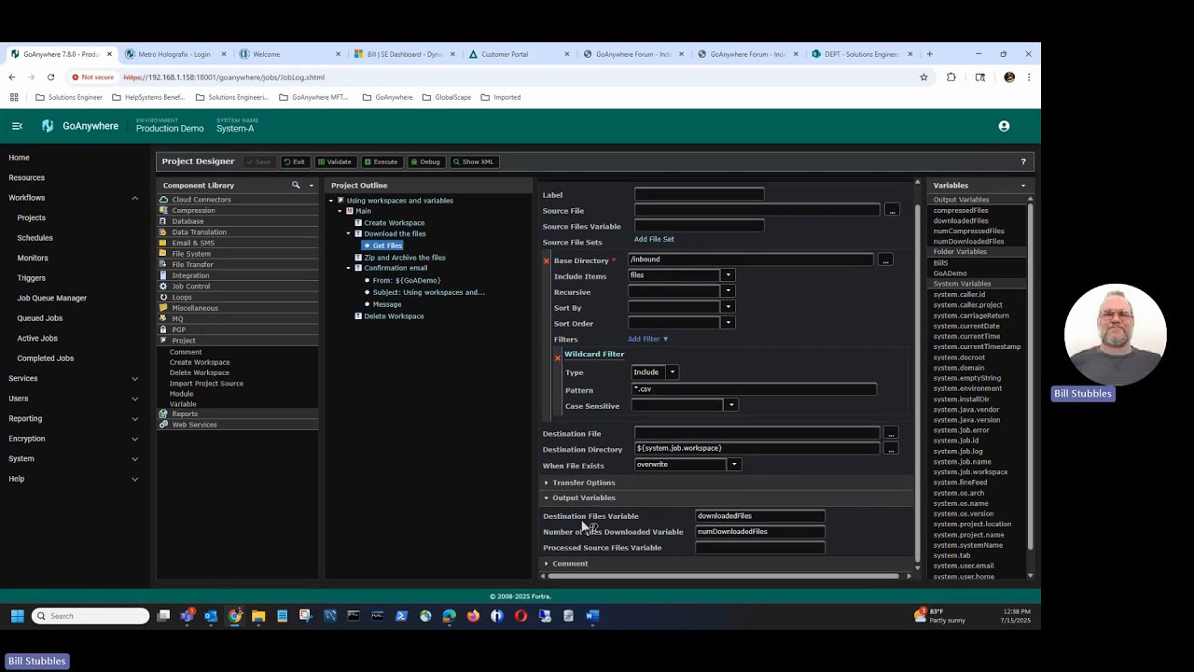Open the Recursive dropdown

click(x=728, y=291)
